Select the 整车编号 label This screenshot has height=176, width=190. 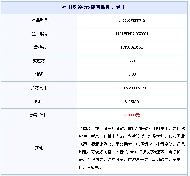40,34
